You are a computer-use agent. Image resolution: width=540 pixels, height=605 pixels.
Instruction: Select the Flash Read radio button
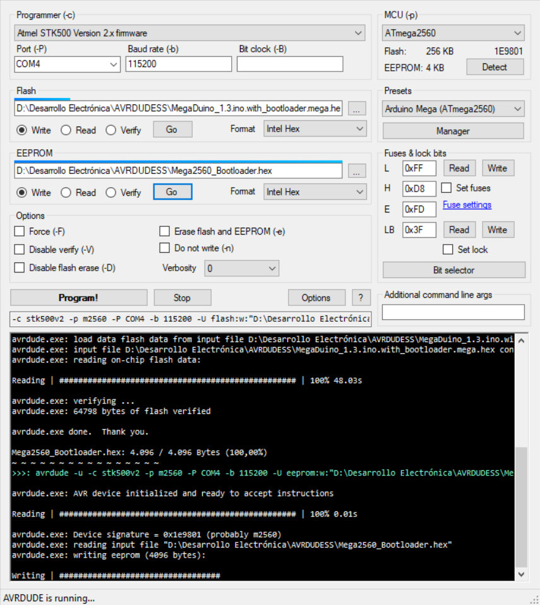66,130
